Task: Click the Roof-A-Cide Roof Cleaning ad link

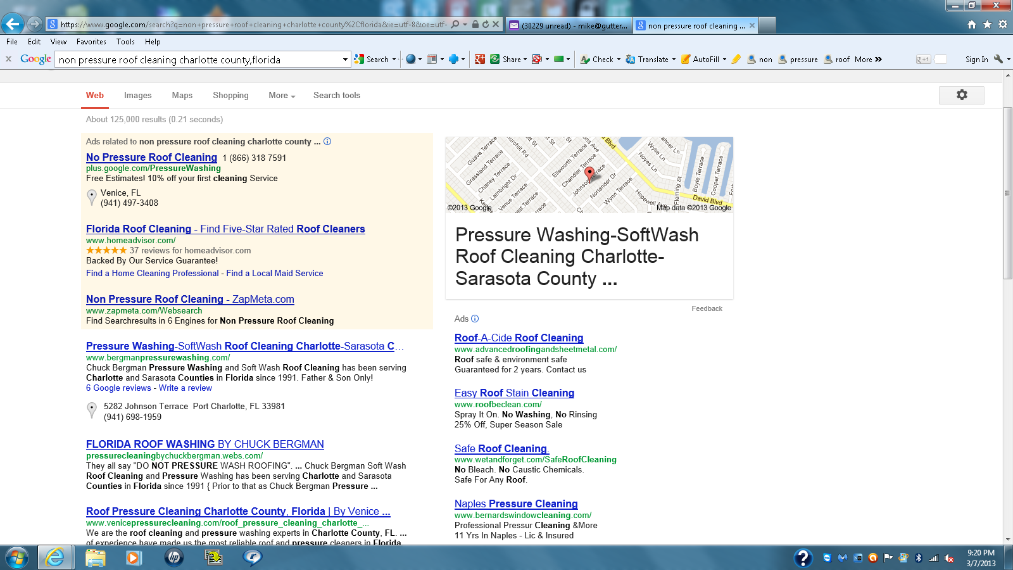Action: pyautogui.click(x=519, y=338)
